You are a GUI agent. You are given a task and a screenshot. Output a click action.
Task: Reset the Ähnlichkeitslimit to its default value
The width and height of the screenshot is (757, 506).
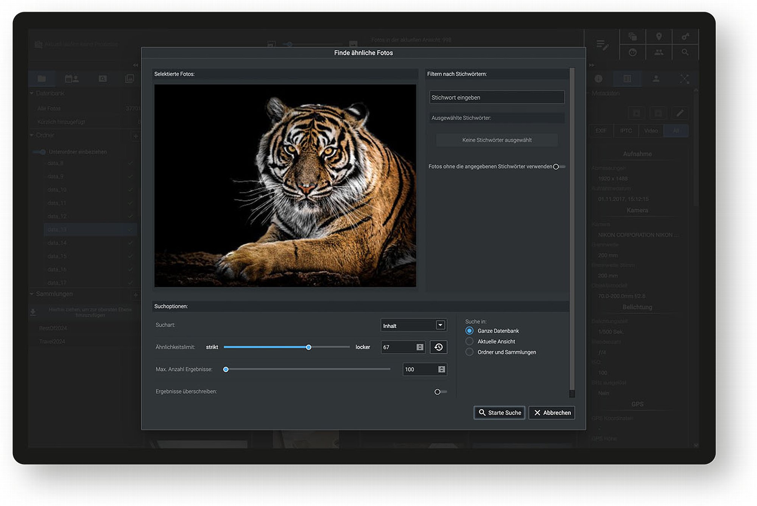(438, 347)
